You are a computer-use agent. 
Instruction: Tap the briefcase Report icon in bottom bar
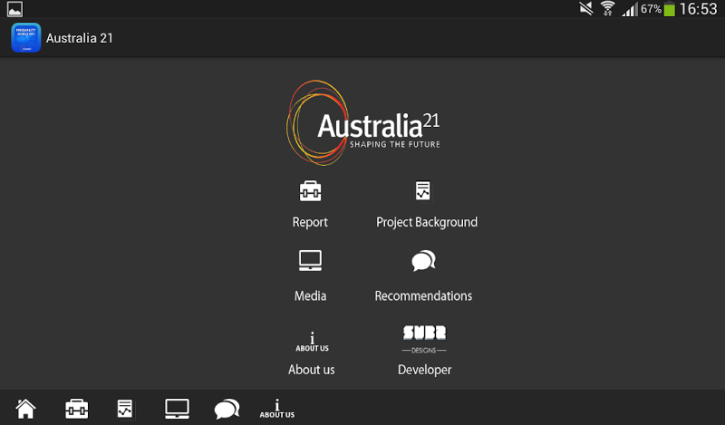click(76, 409)
